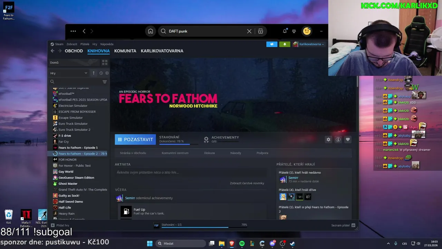This screenshot has height=249, width=442.
Task: Open Komunitní centrum tab
Action: [175, 153]
